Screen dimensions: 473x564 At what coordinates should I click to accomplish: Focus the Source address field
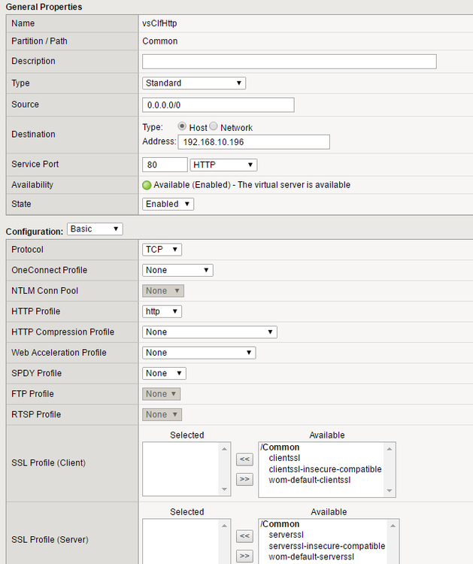(x=218, y=105)
